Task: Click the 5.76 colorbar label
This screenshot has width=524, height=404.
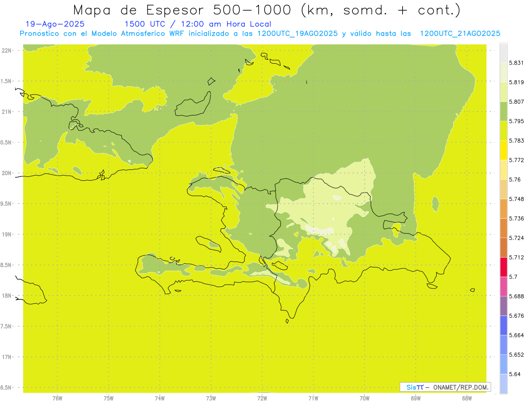Action: tap(514, 180)
